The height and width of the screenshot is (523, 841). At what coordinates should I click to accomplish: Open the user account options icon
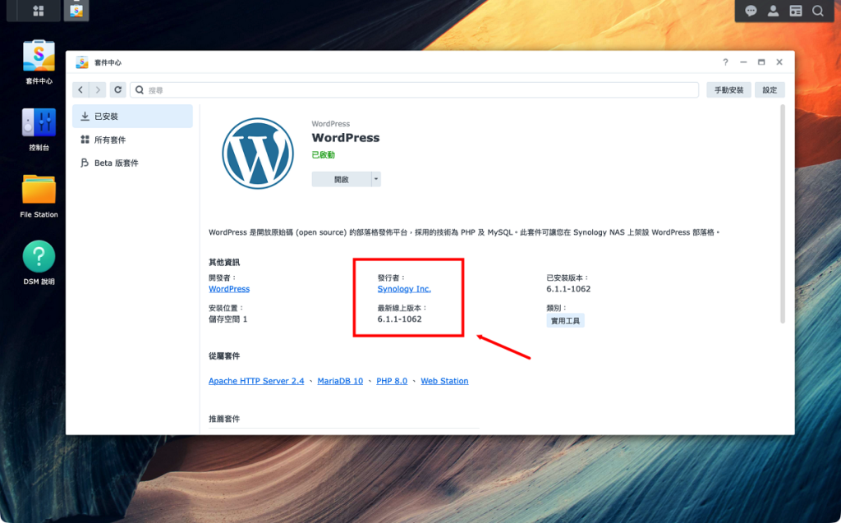773,11
